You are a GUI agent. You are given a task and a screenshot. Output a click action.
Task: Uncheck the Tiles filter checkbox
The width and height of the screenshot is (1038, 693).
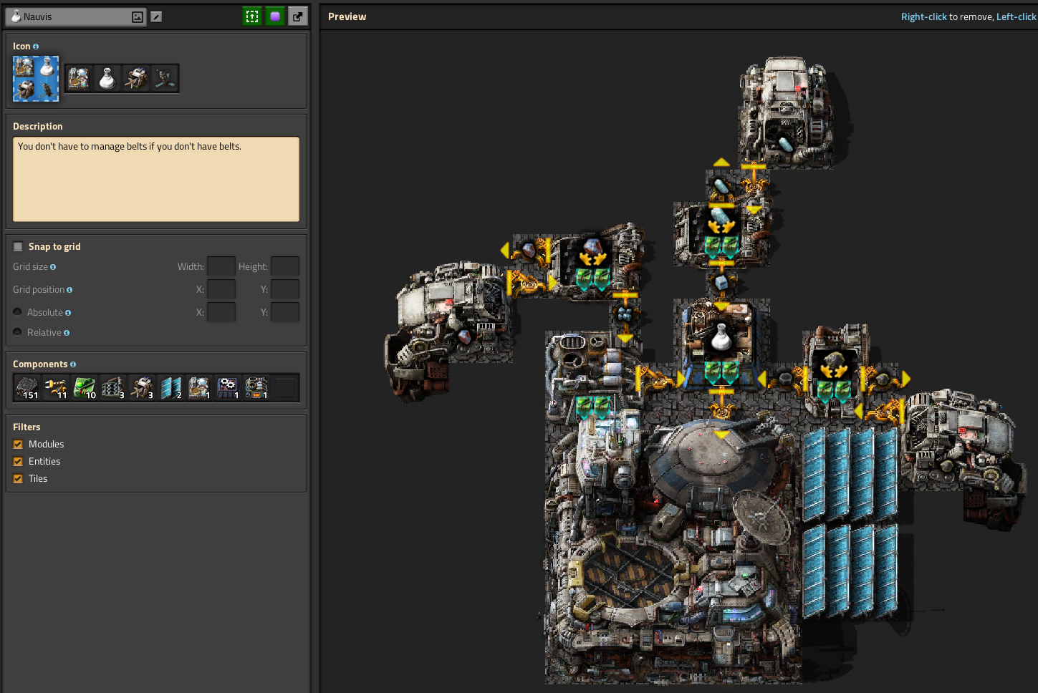18,479
